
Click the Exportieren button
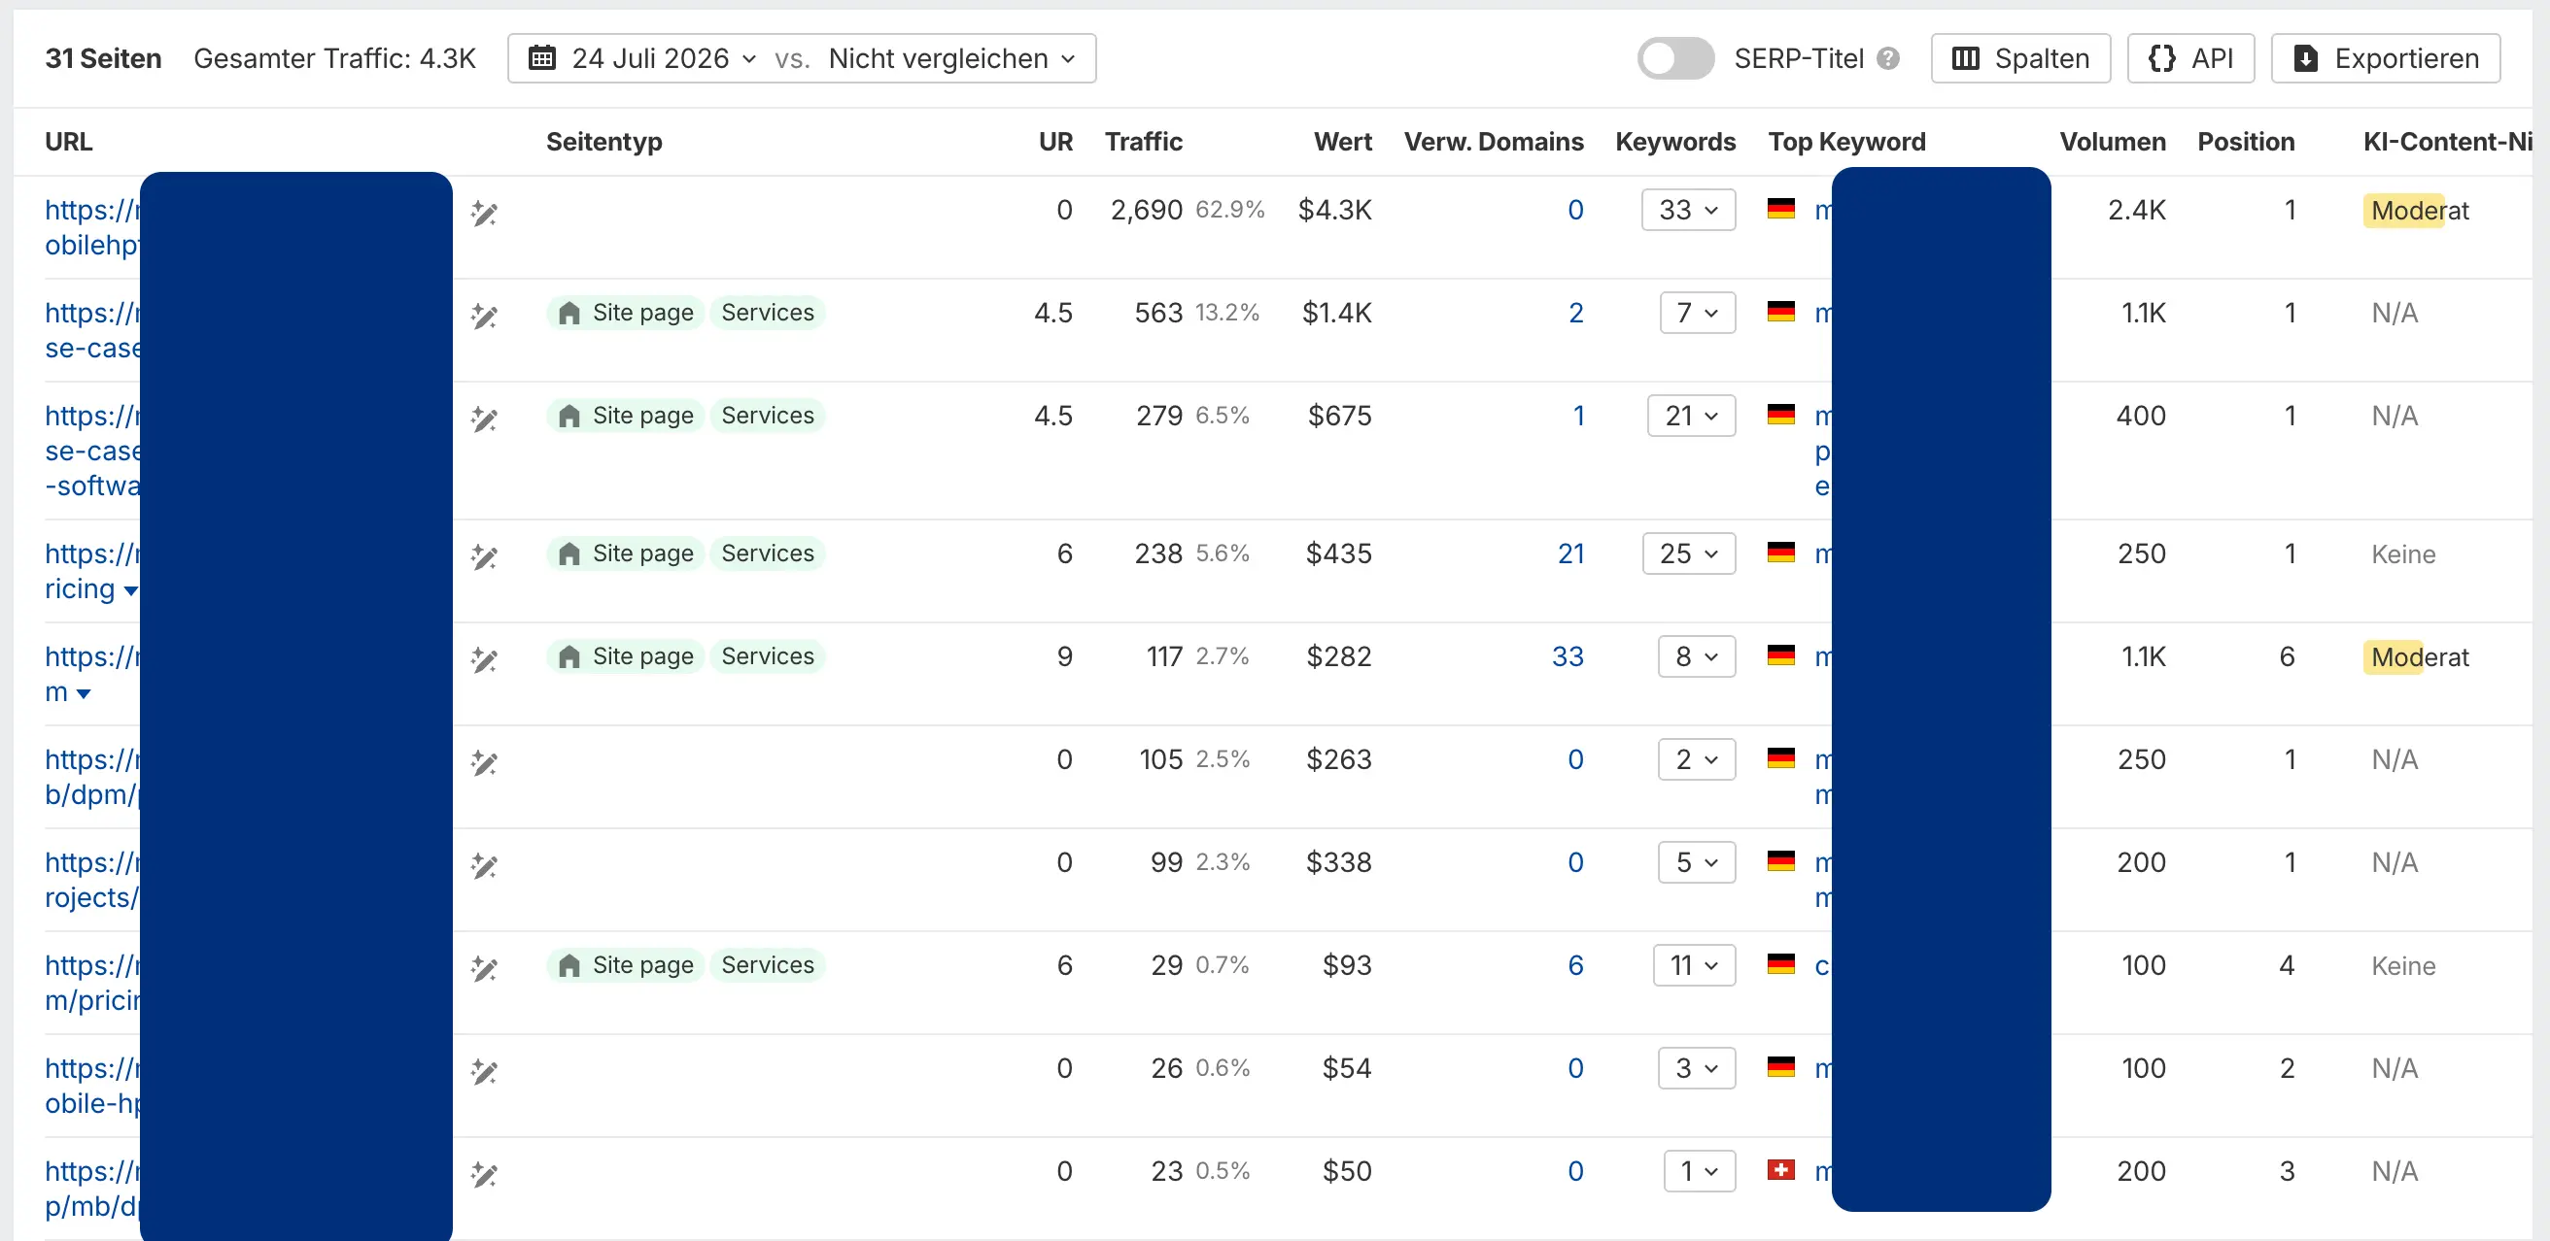pyautogui.click(x=2386, y=58)
